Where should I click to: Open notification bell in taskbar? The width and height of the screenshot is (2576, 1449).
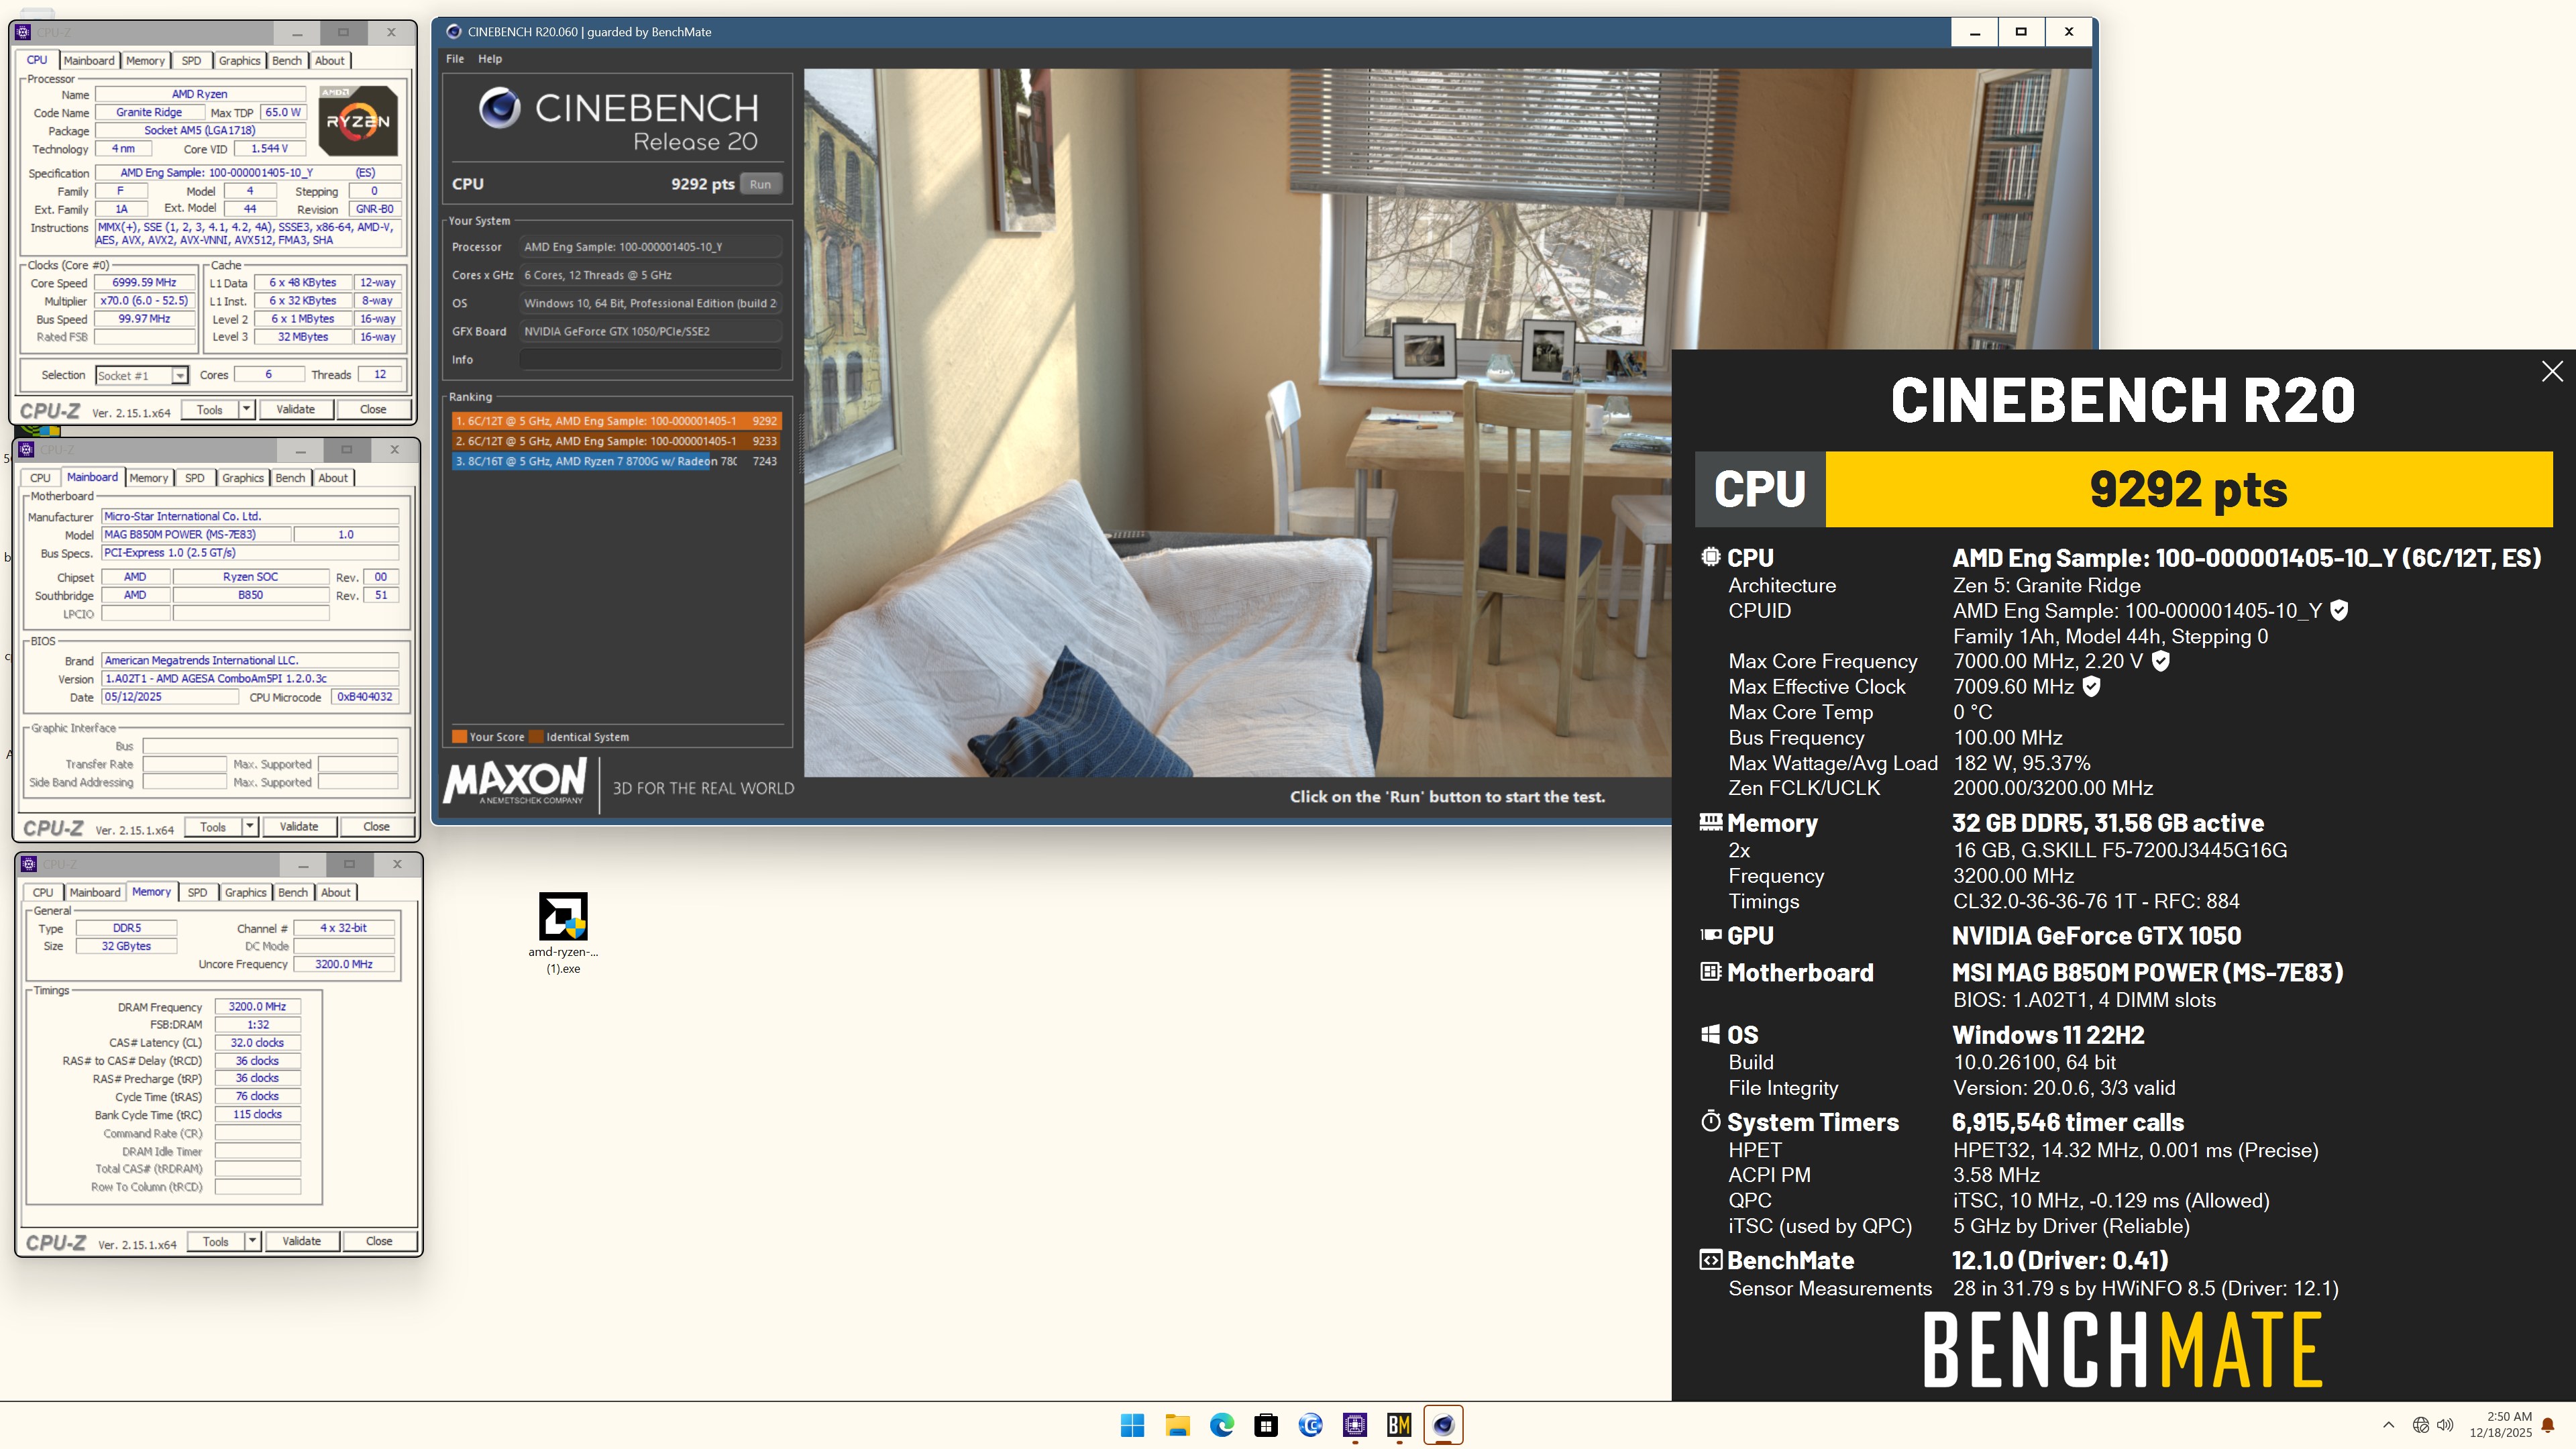coord(2548,1425)
